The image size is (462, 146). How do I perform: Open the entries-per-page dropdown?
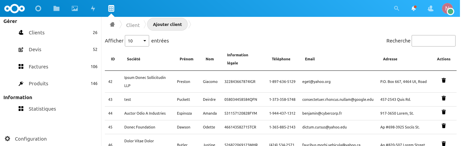coord(137,41)
